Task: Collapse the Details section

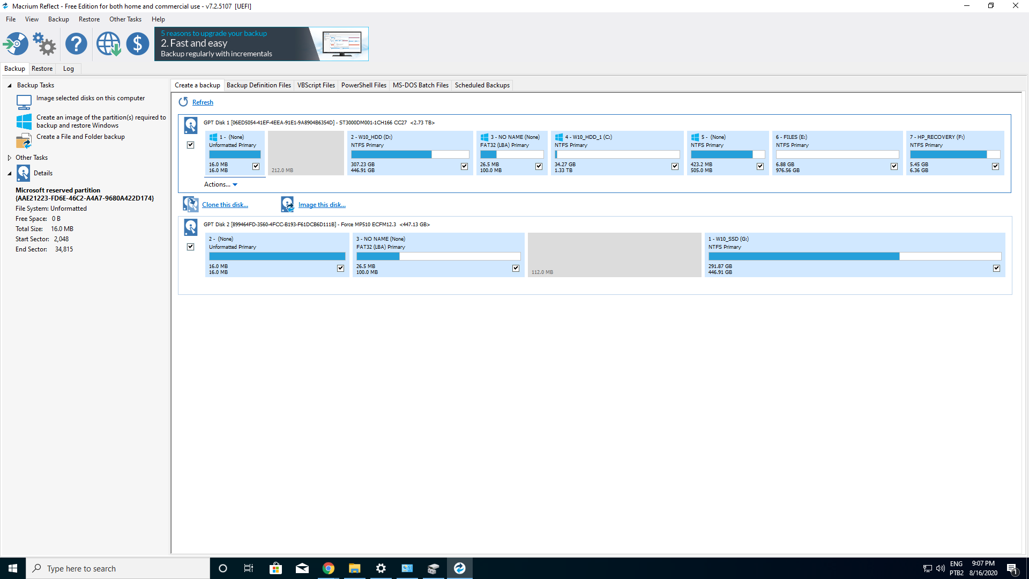Action: [9, 173]
